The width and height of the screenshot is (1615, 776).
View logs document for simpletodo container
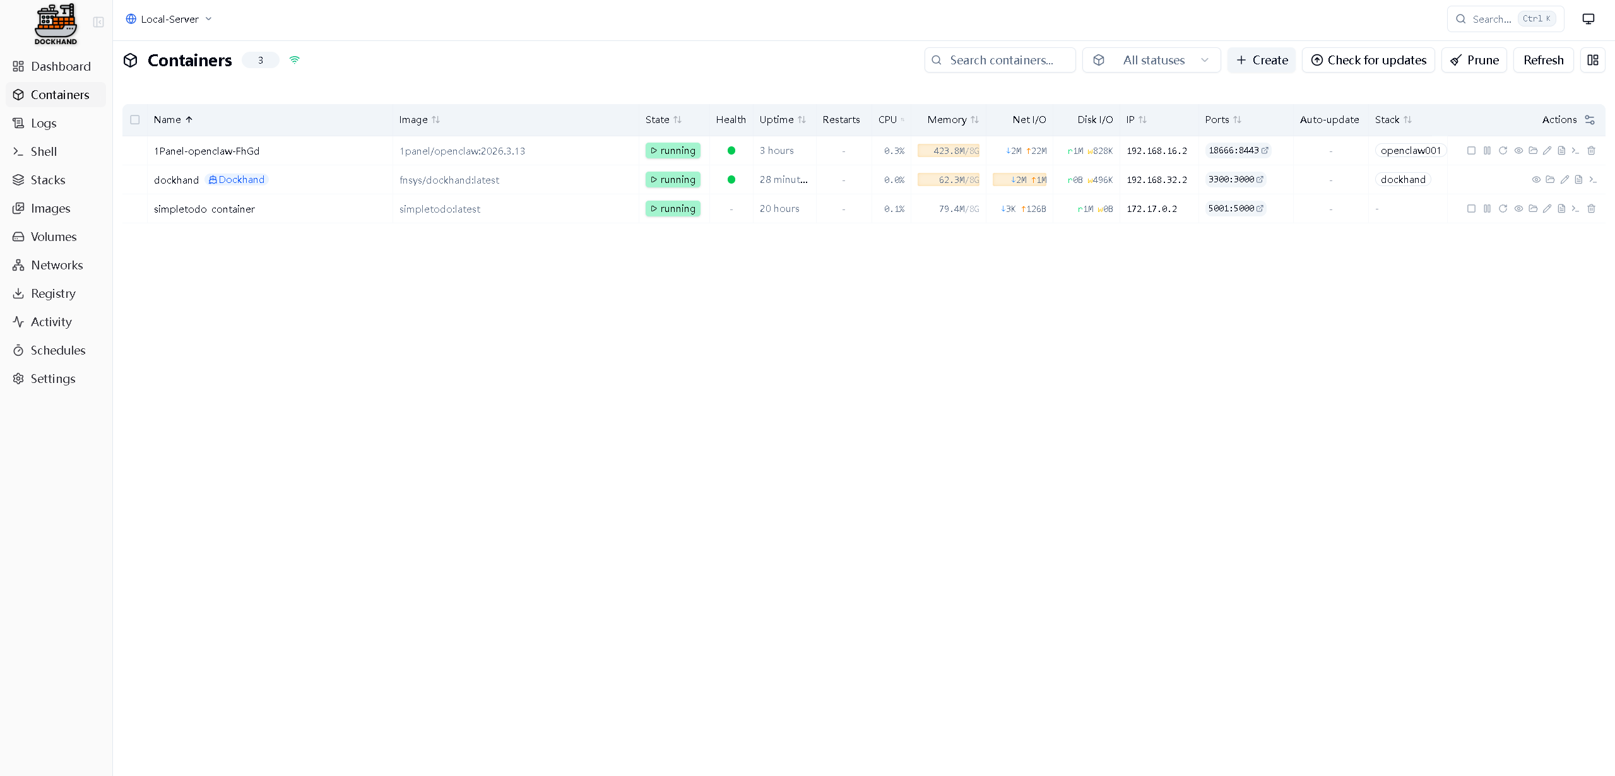point(1561,209)
